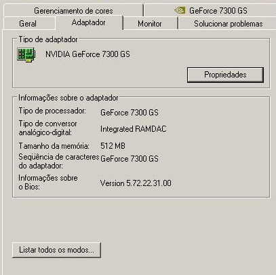Open the Gerenciamento de cores tab
Screen dimensions: 276x275
tap(73, 10)
